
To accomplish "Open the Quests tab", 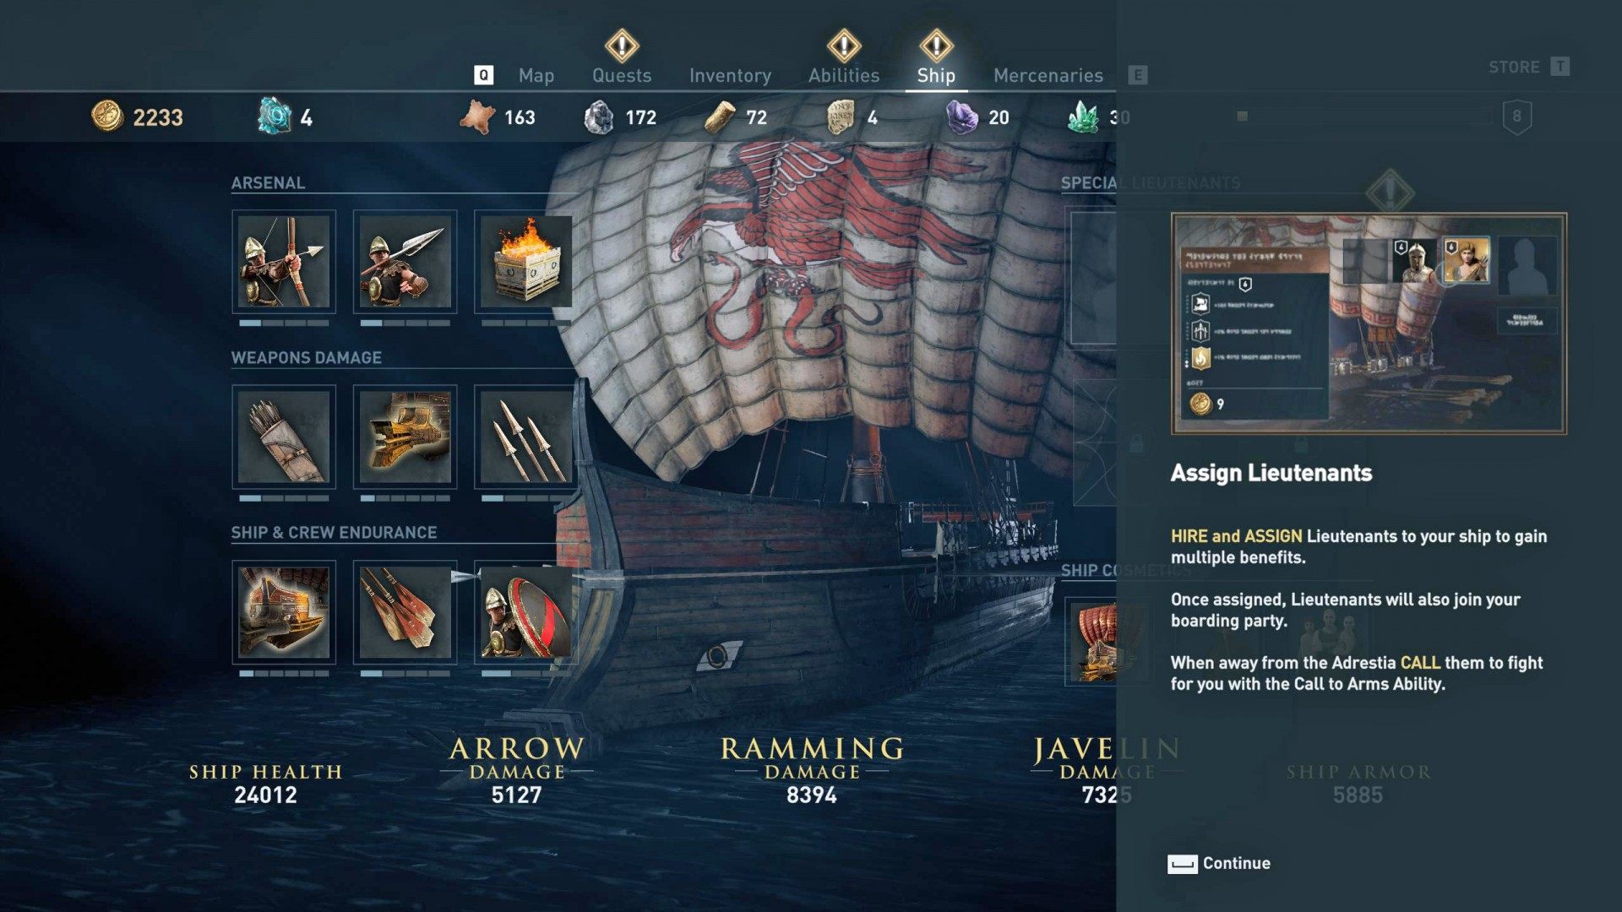I will [622, 75].
